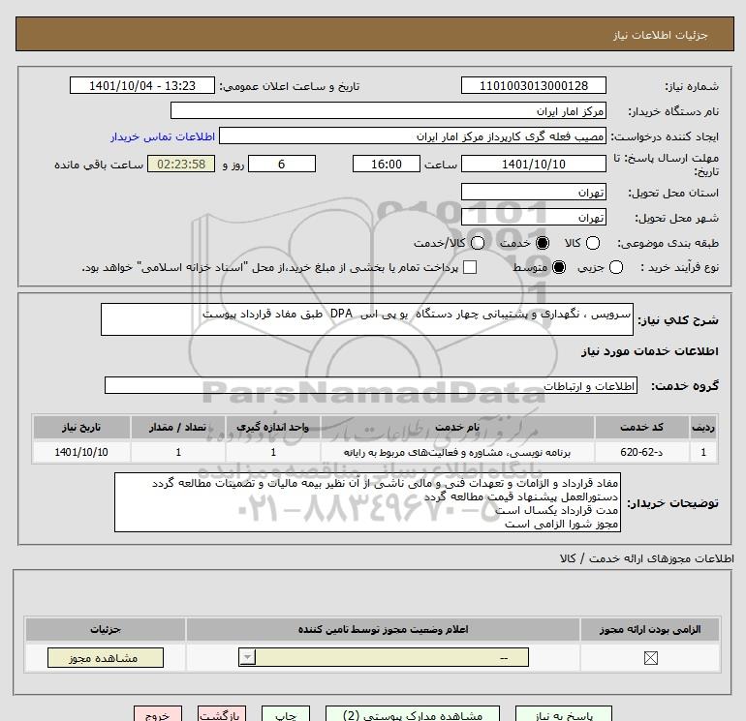Select the کالا radio button
This screenshot has width=746, height=721.
pyautogui.click(x=592, y=243)
